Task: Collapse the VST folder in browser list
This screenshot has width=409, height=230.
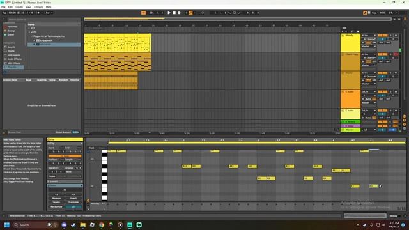Action: point(29,28)
